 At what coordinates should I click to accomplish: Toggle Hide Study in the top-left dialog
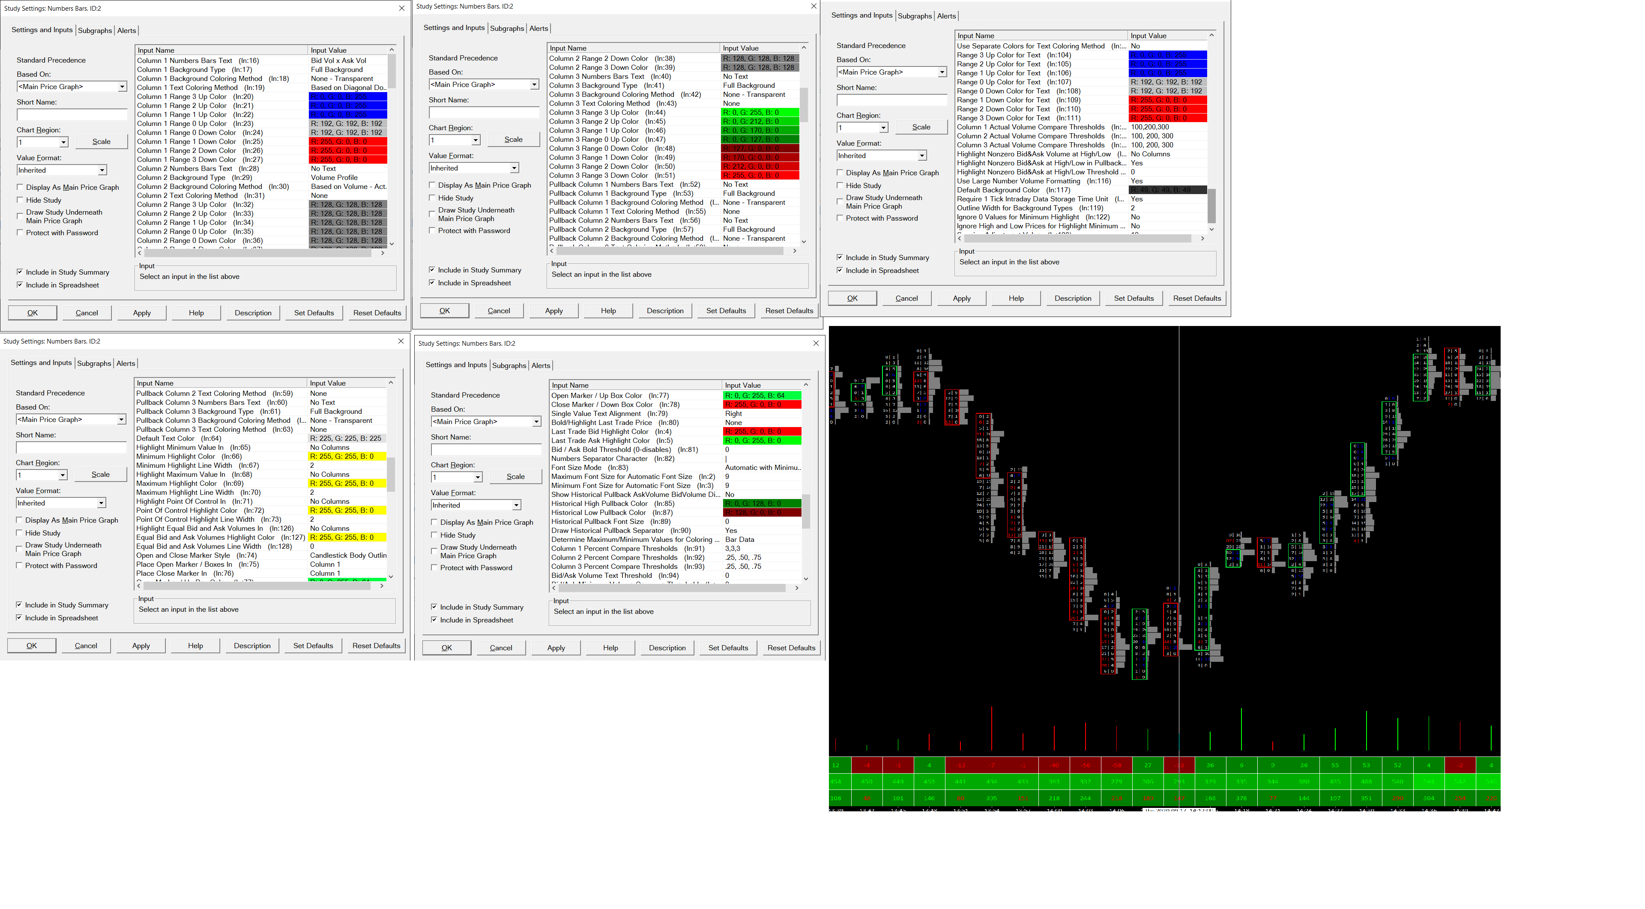pos(21,200)
